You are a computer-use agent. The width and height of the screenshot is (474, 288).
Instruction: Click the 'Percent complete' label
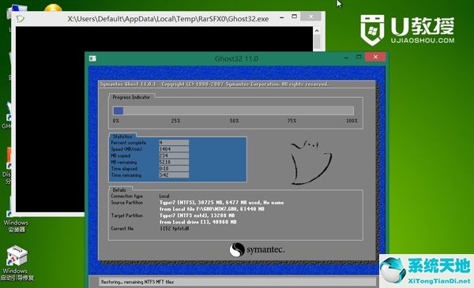(x=129, y=143)
